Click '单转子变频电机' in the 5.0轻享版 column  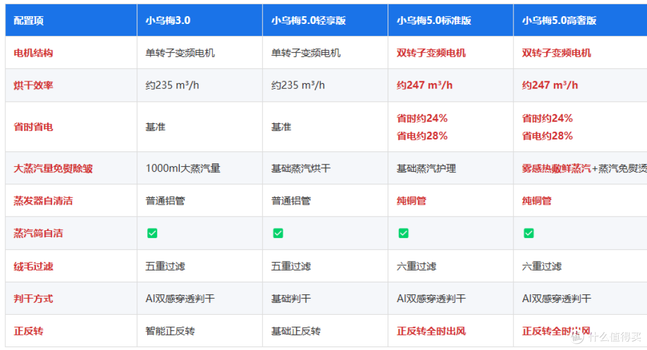(306, 53)
